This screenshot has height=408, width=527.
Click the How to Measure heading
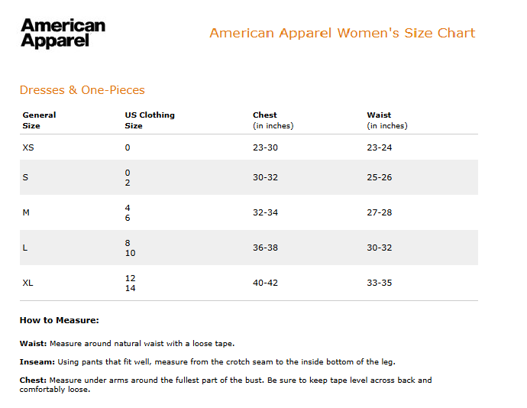59,320
